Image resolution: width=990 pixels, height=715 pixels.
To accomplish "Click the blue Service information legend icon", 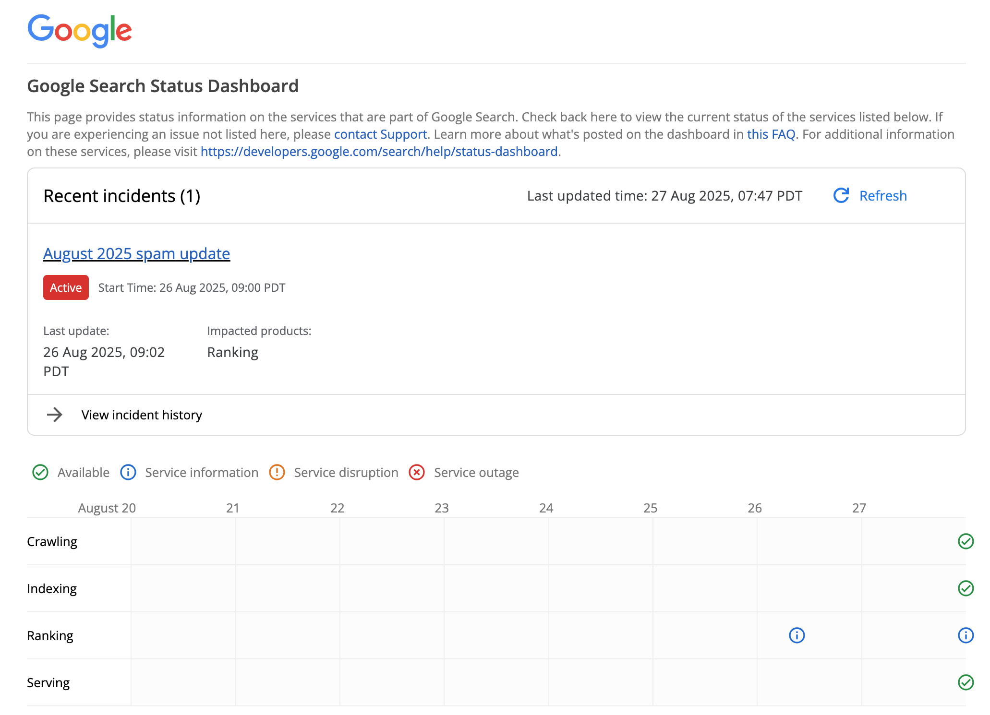I will coord(128,472).
